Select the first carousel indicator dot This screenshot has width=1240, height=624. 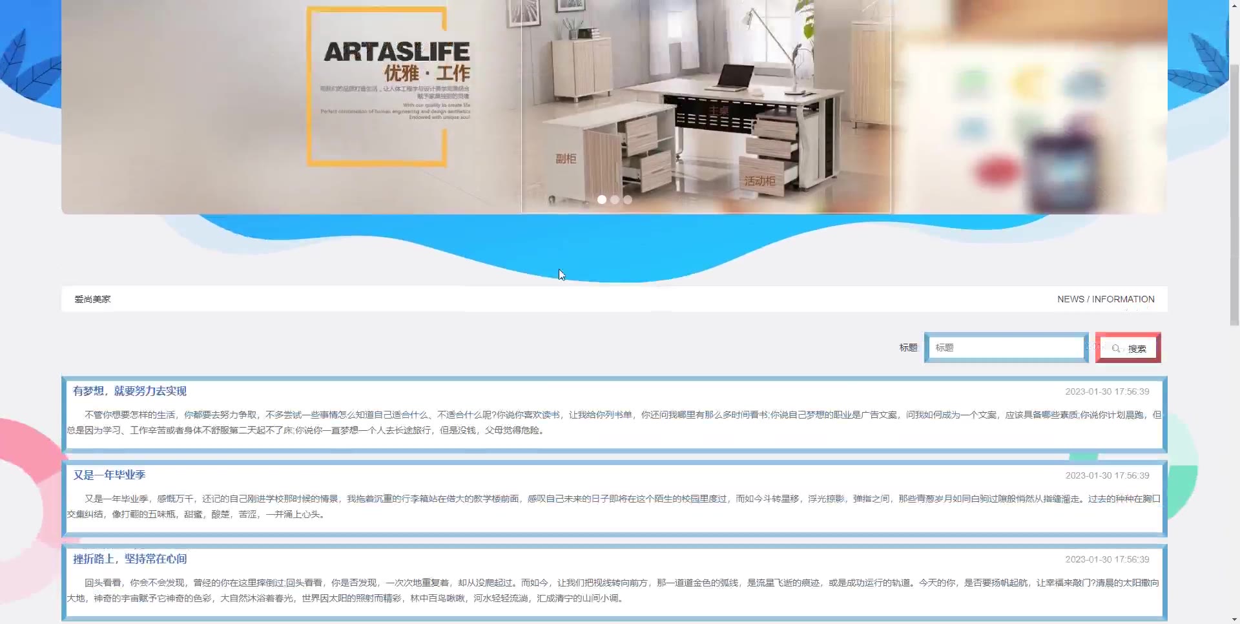coord(602,200)
